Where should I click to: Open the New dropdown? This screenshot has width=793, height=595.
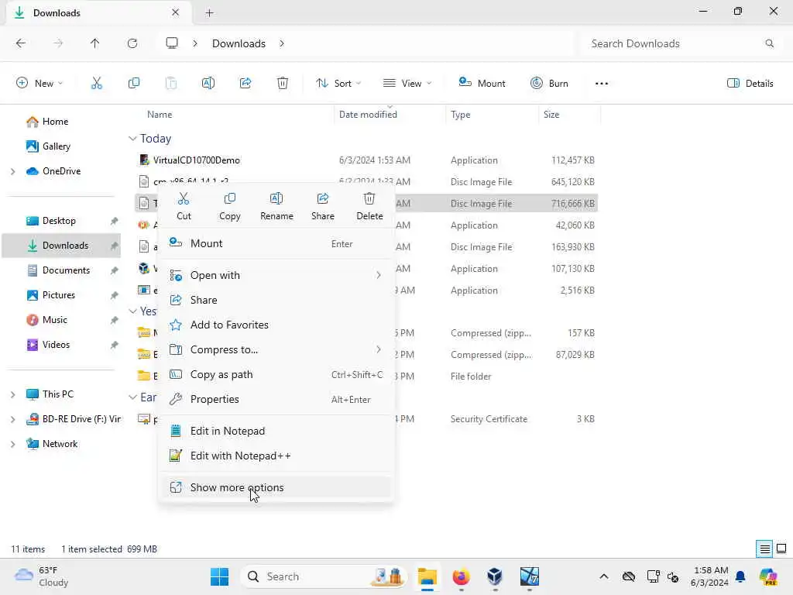point(39,84)
